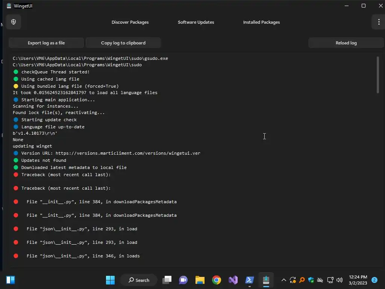Click 'checkQueue Thread started!' log line

pos(52,72)
